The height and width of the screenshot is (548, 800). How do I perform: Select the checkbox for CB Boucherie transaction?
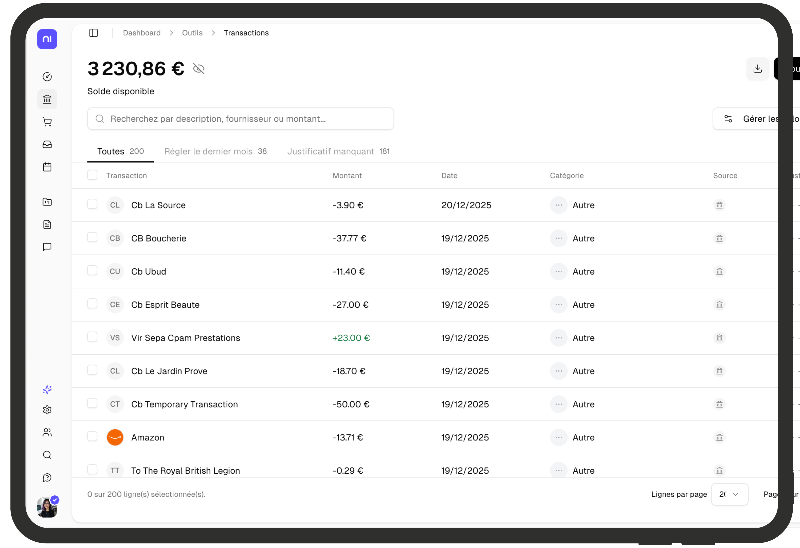point(92,237)
